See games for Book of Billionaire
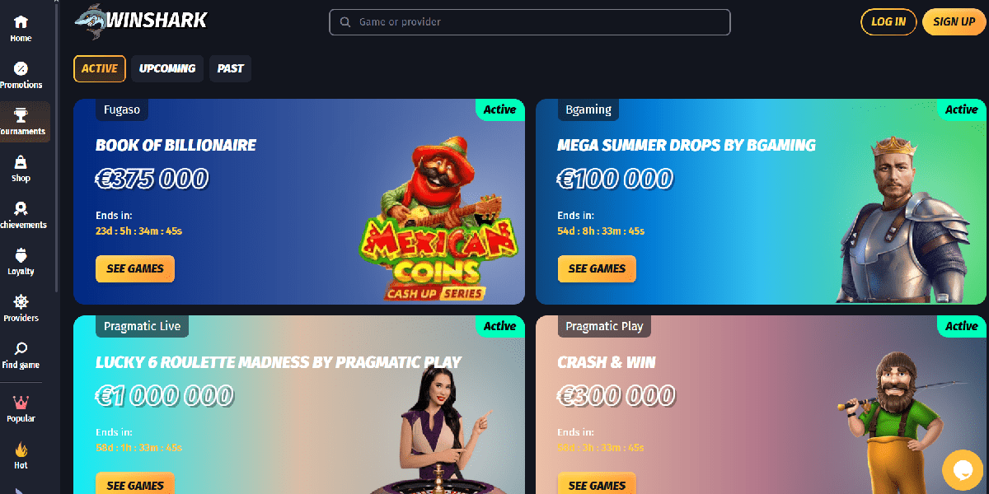The image size is (989, 494). click(x=135, y=268)
